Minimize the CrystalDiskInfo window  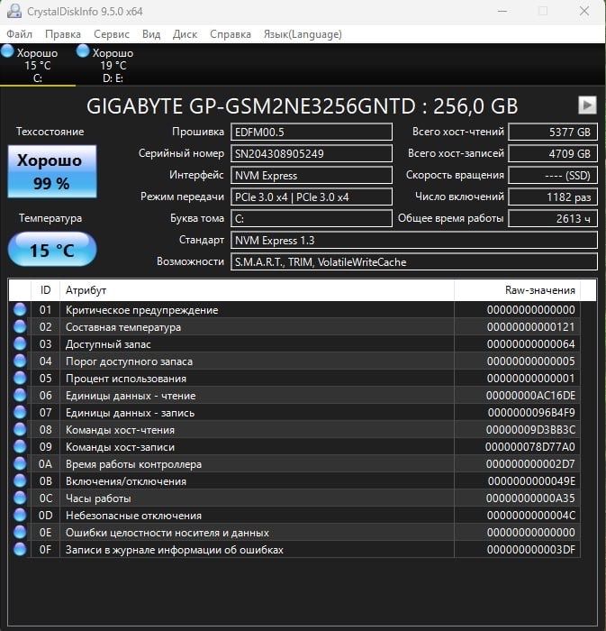[x=502, y=11]
